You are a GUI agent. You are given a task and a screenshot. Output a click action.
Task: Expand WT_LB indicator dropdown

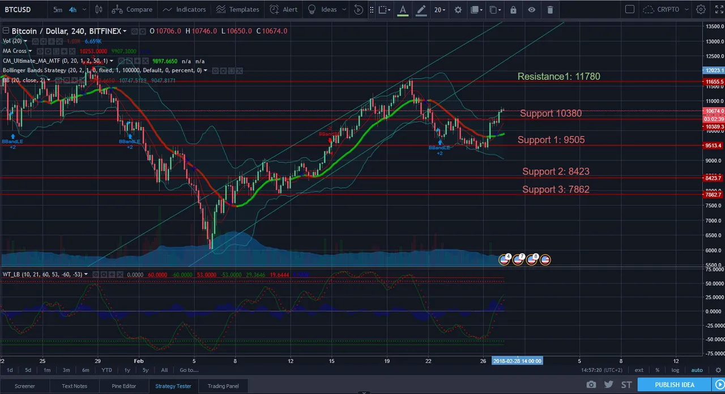coord(86,274)
